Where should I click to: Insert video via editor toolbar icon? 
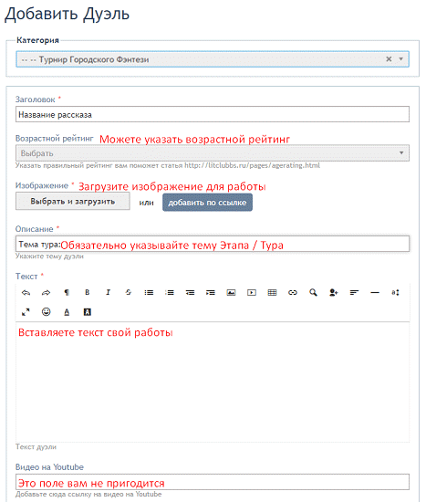pos(252,292)
